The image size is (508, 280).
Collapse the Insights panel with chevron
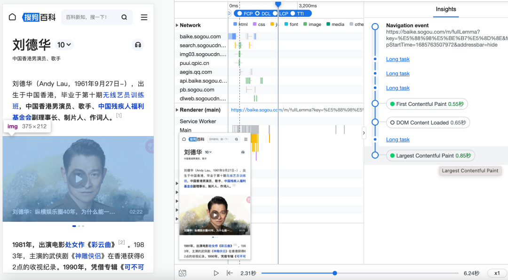364,133
